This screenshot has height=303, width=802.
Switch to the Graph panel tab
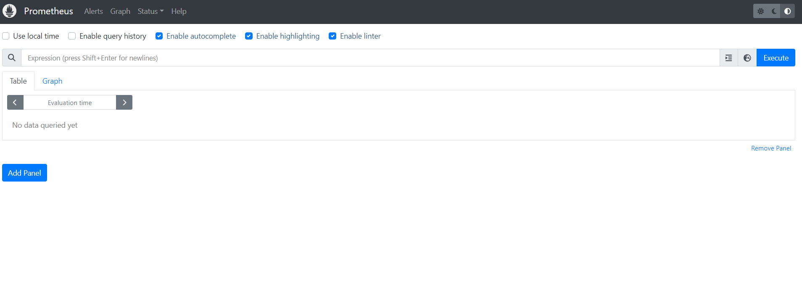pyautogui.click(x=53, y=81)
